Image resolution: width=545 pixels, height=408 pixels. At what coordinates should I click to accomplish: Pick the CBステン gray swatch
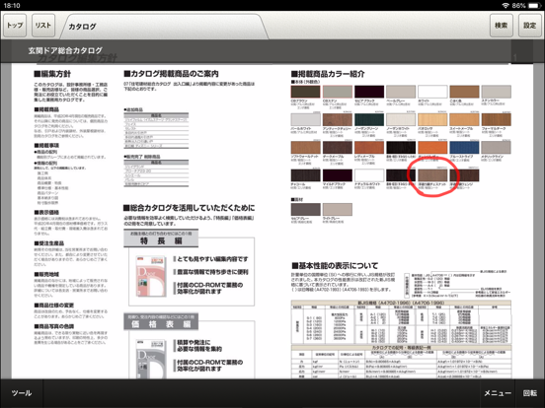tap(338, 92)
